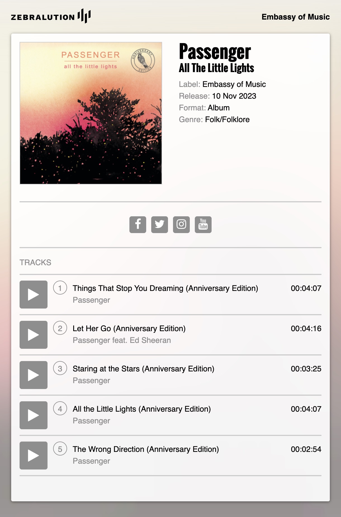Viewport: 341px width, 517px height.
Task: Open the Twitter social icon
Action: [160, 224]
